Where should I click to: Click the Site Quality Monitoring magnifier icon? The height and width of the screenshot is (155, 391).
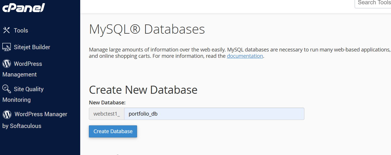(x=7, y=89)
